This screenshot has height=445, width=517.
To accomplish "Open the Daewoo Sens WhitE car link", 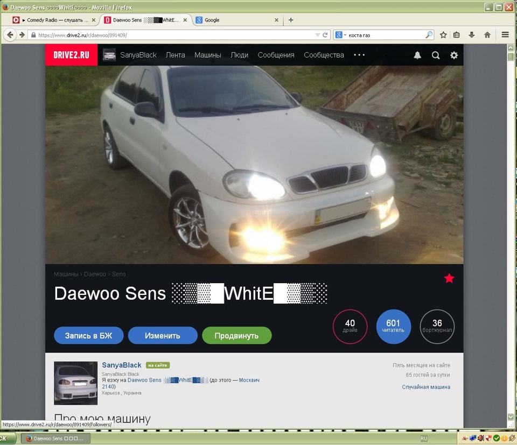I will [x=168, y=380].
